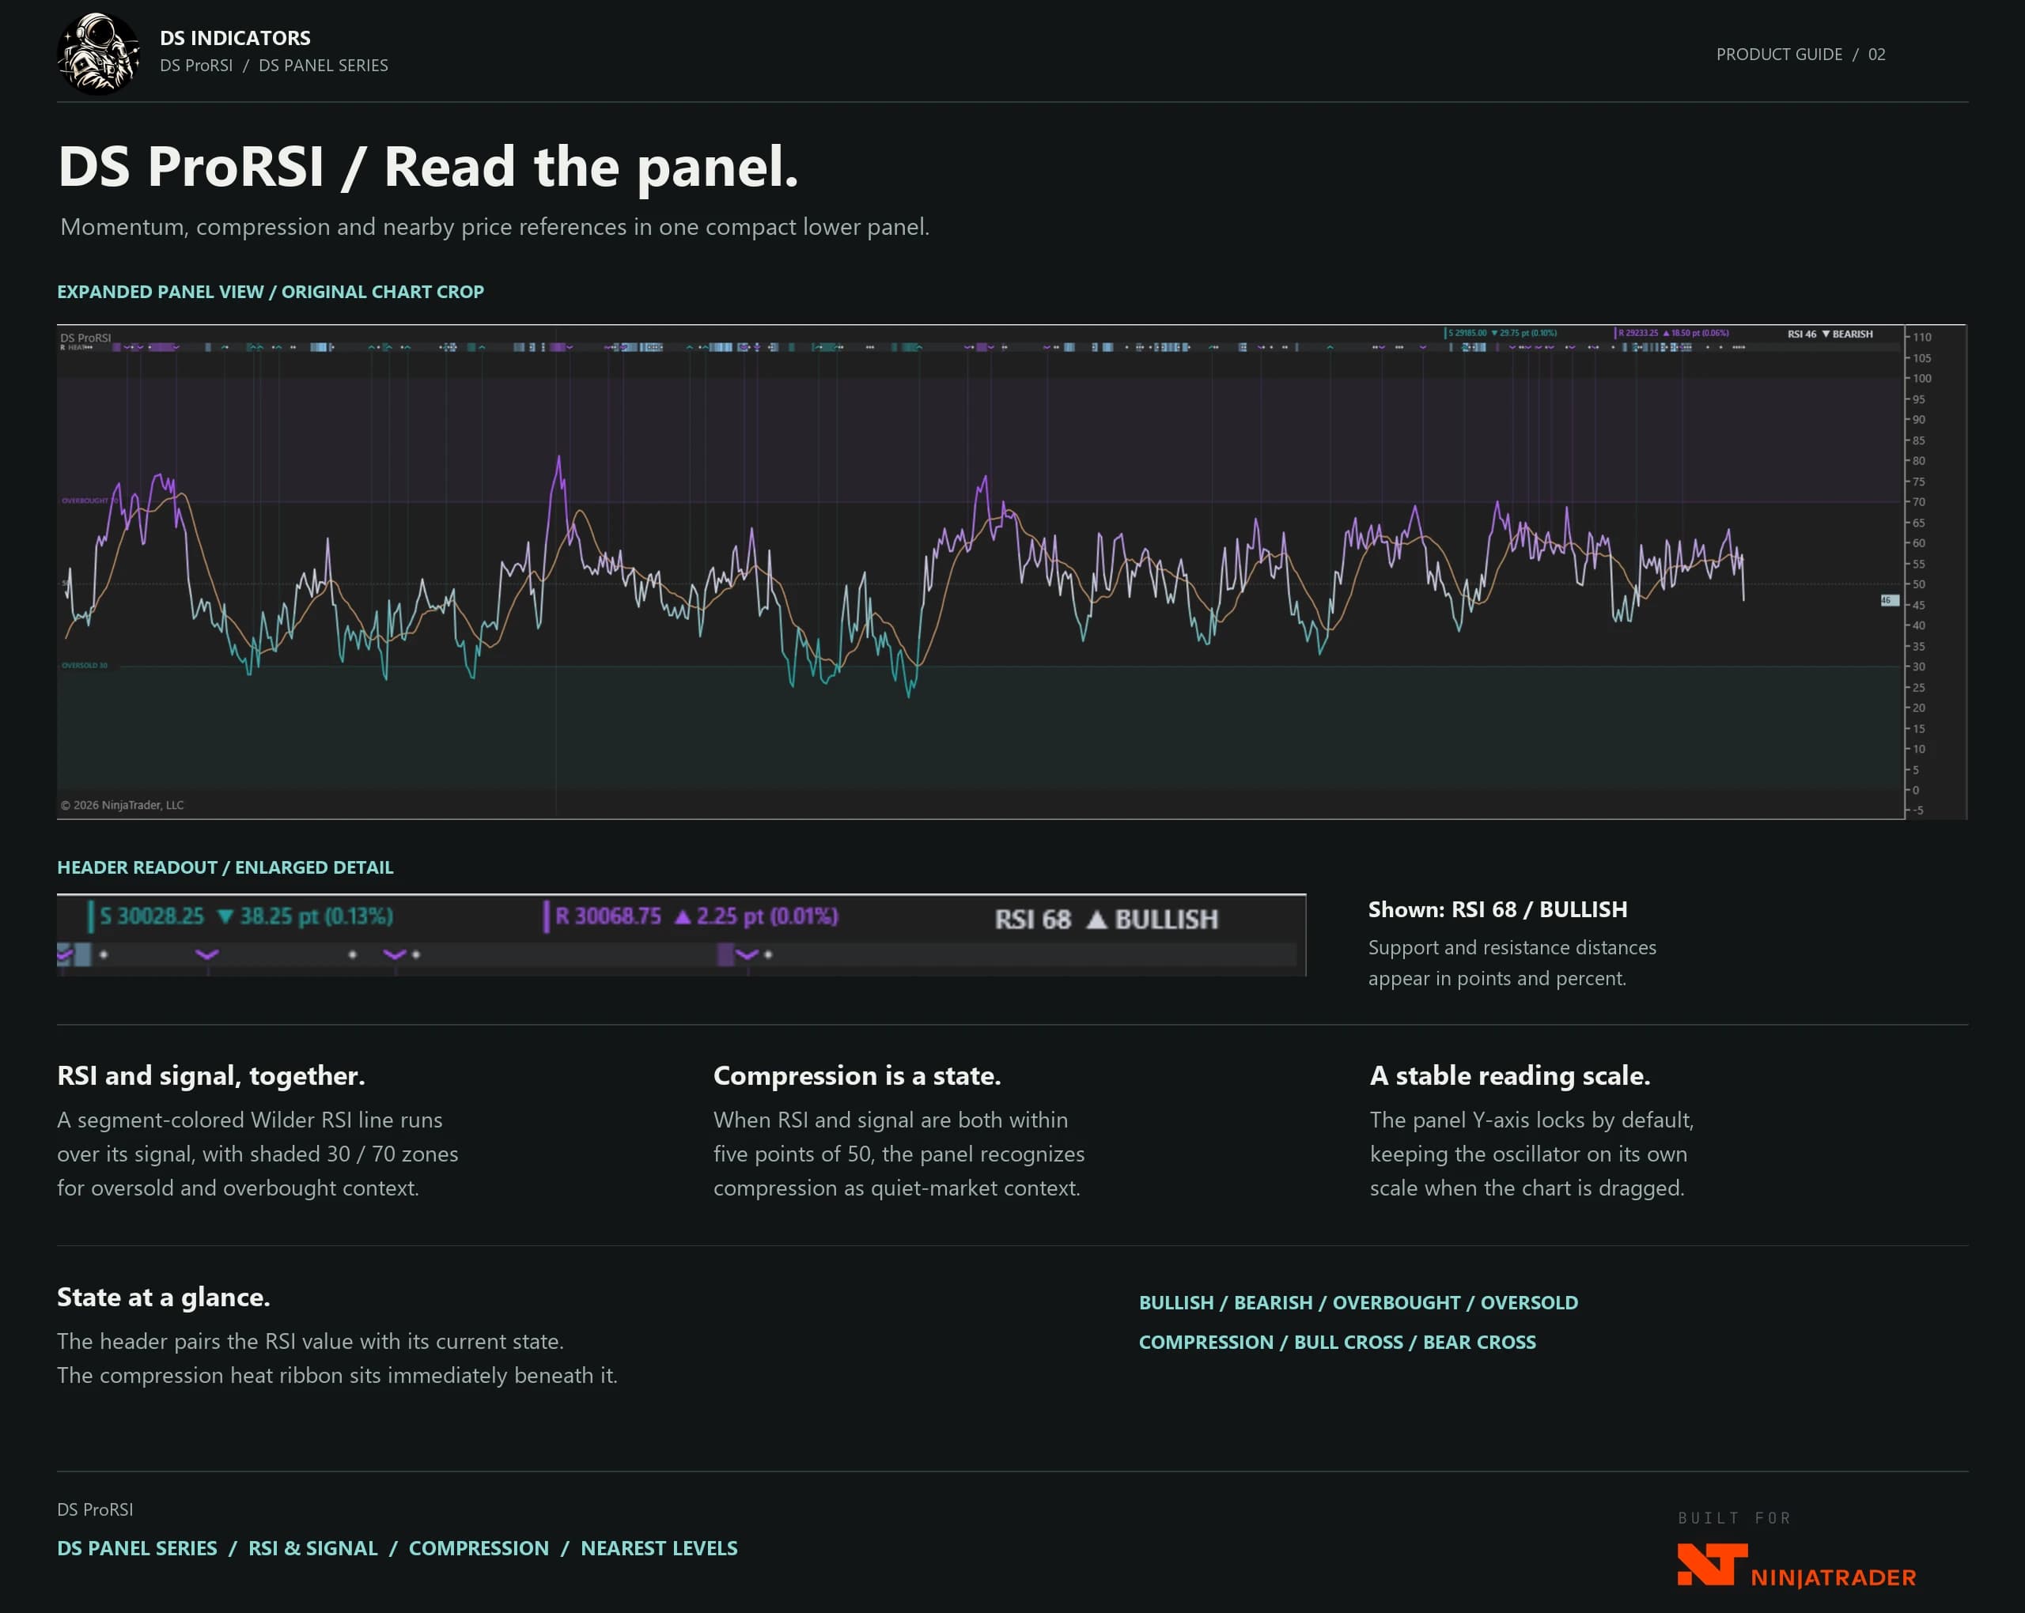Click the '2.25 pt (0.01%)' resistance distance
This screenshot has width=2025, height=1613.
point(767,916)
